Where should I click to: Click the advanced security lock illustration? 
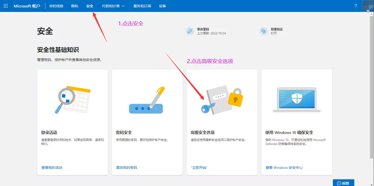tap(222, 100)
